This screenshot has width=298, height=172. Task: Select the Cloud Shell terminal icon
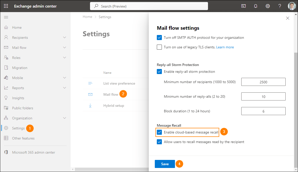tap(244, 6)
